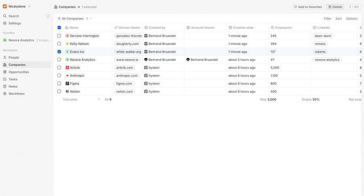This screenshot has width=364, height=196.
Task: Open Search via its magnifier icon
Action: [x=4, y=16]
